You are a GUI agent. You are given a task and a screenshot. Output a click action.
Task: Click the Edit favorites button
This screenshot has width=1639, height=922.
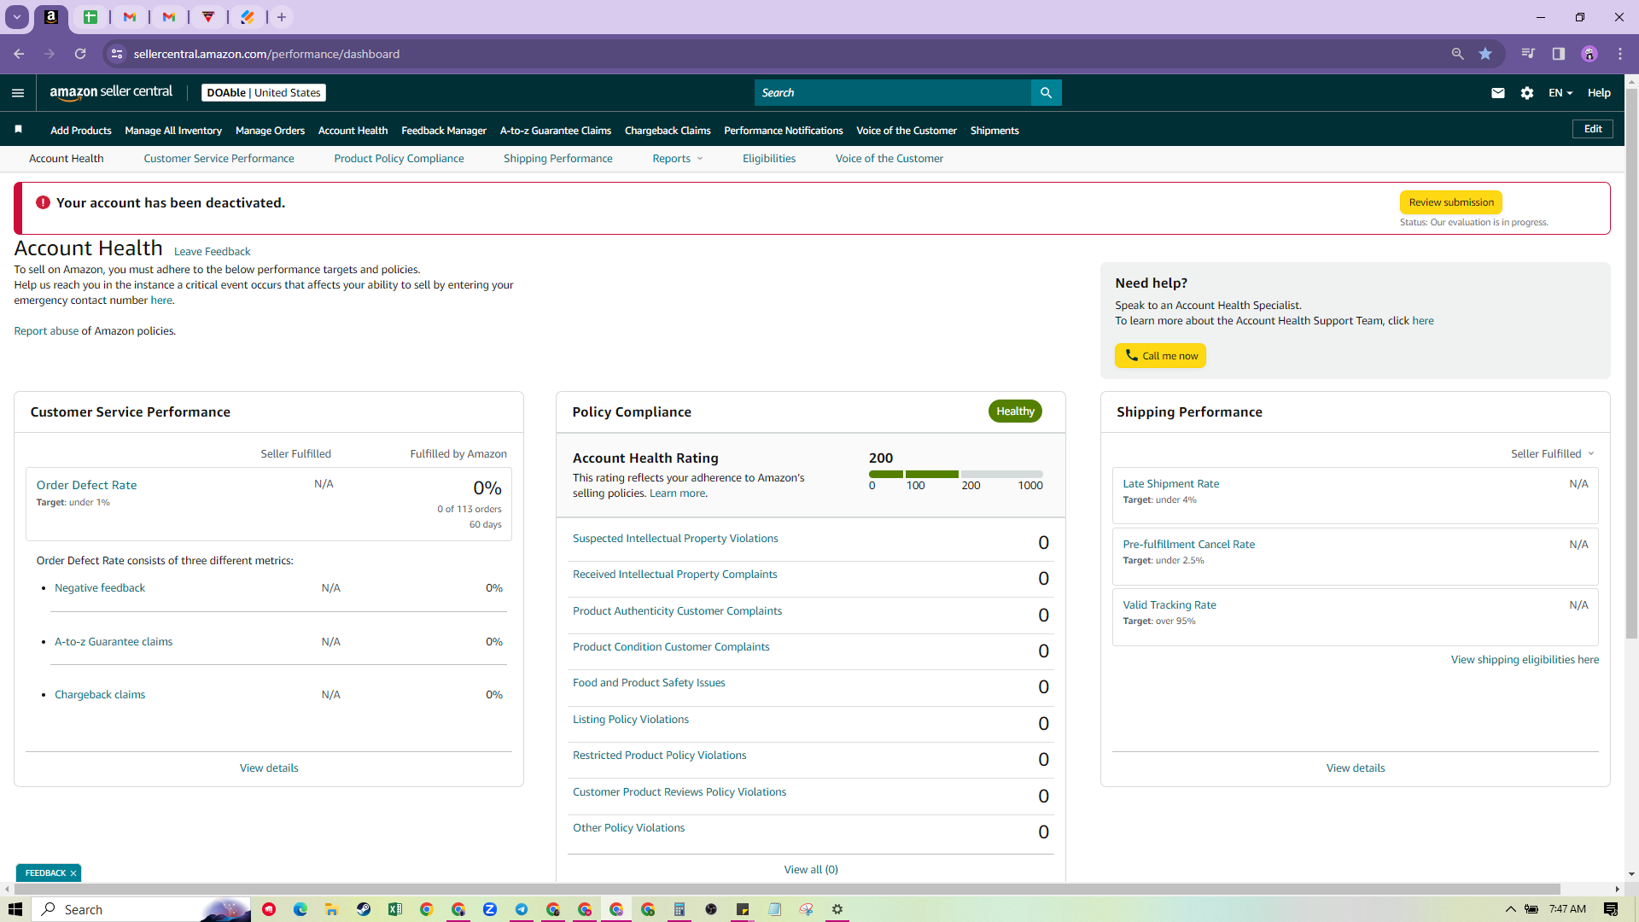1593,129
